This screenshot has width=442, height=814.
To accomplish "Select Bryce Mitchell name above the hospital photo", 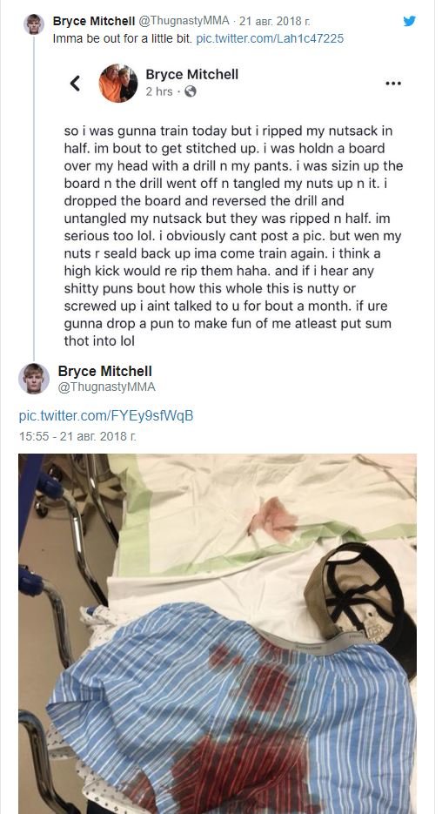I will [x=104, y=371].
